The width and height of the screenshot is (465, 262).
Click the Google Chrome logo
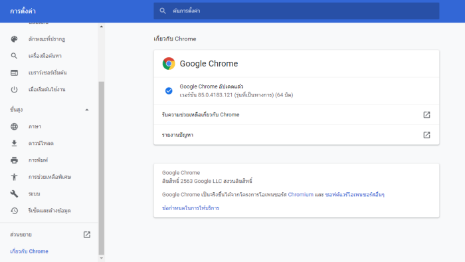click(x=169, y=63)
